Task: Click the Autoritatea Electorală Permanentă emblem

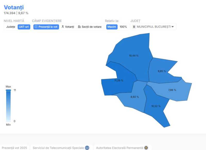Action: (146, 148)
